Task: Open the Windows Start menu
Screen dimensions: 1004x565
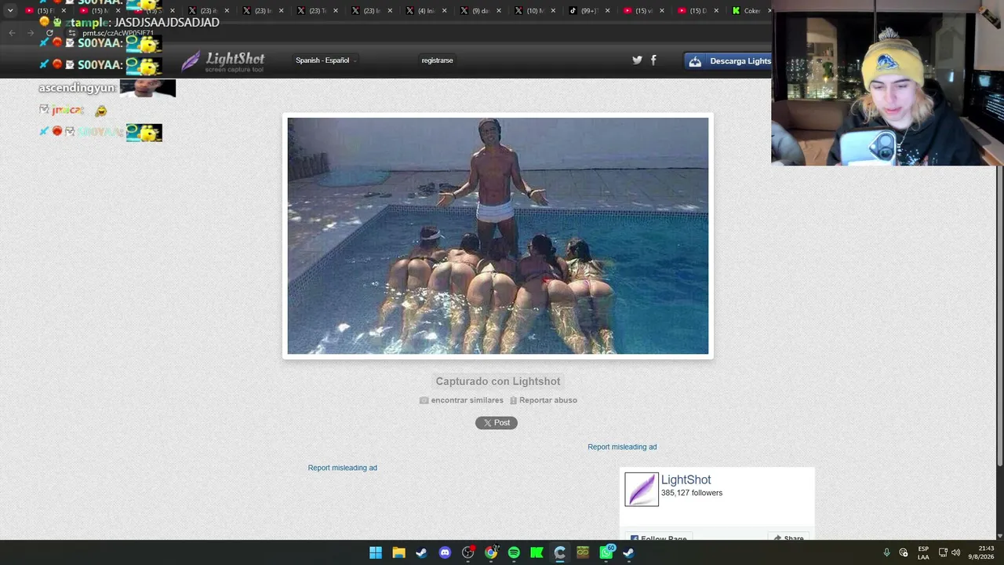Action: [376, 552]
